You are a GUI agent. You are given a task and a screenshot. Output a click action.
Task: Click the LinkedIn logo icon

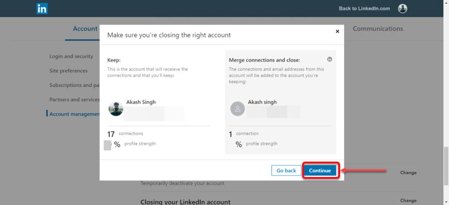(x=42, y=9)
